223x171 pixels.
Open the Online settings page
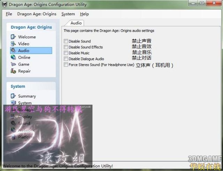tap(24, 57)
